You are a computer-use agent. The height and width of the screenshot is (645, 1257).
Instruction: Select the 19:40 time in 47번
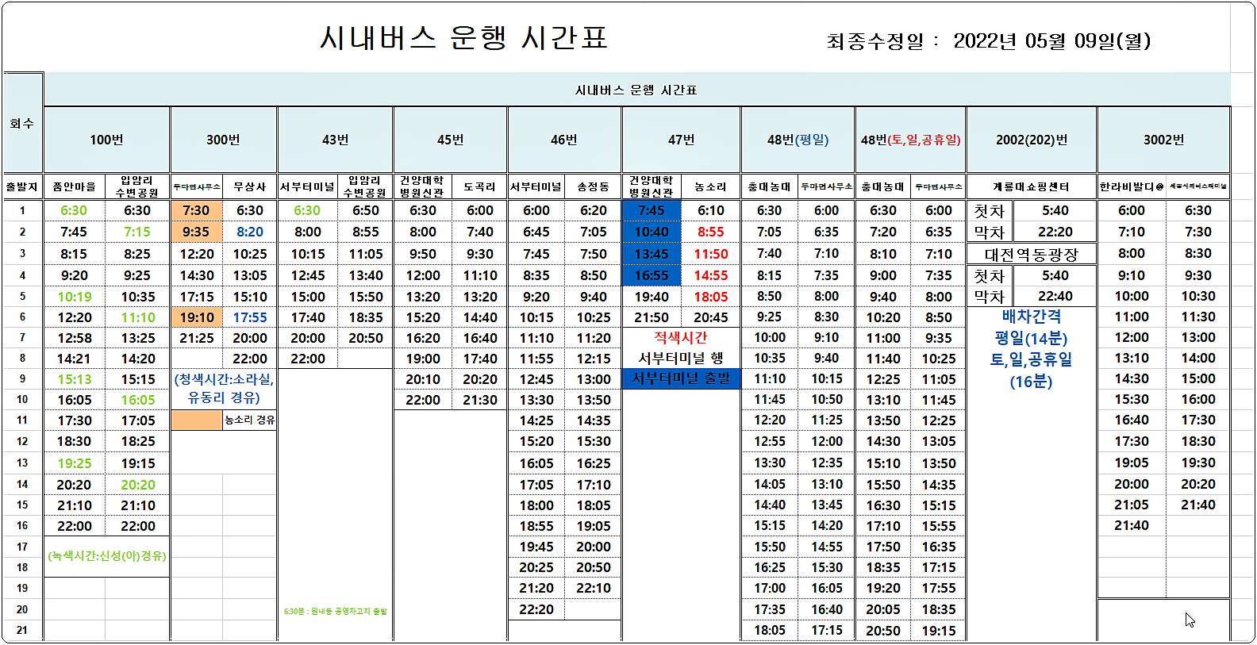point(652,297)
